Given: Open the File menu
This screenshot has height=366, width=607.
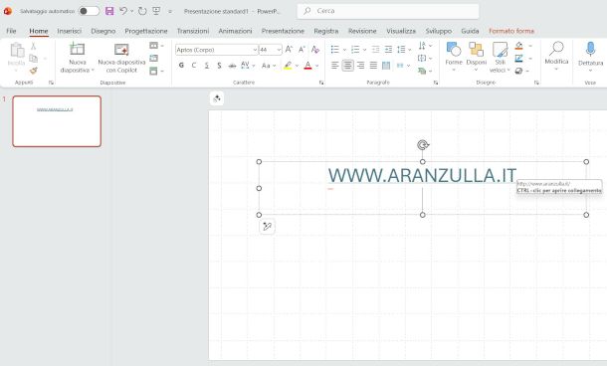Looking at the screenshot, I should (x=11, y=31).
